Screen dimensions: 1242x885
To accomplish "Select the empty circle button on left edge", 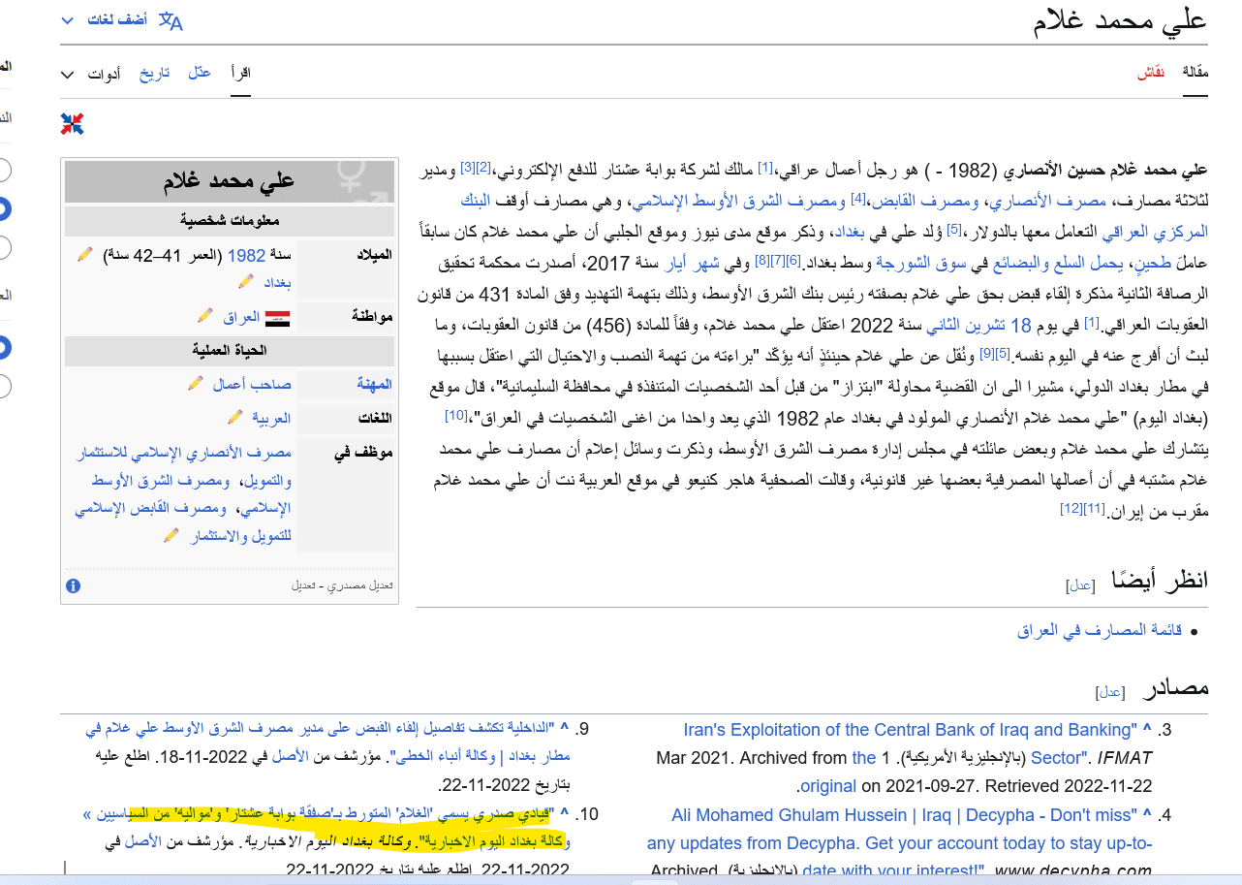I will pyautogui.click(x=4, y=169).
